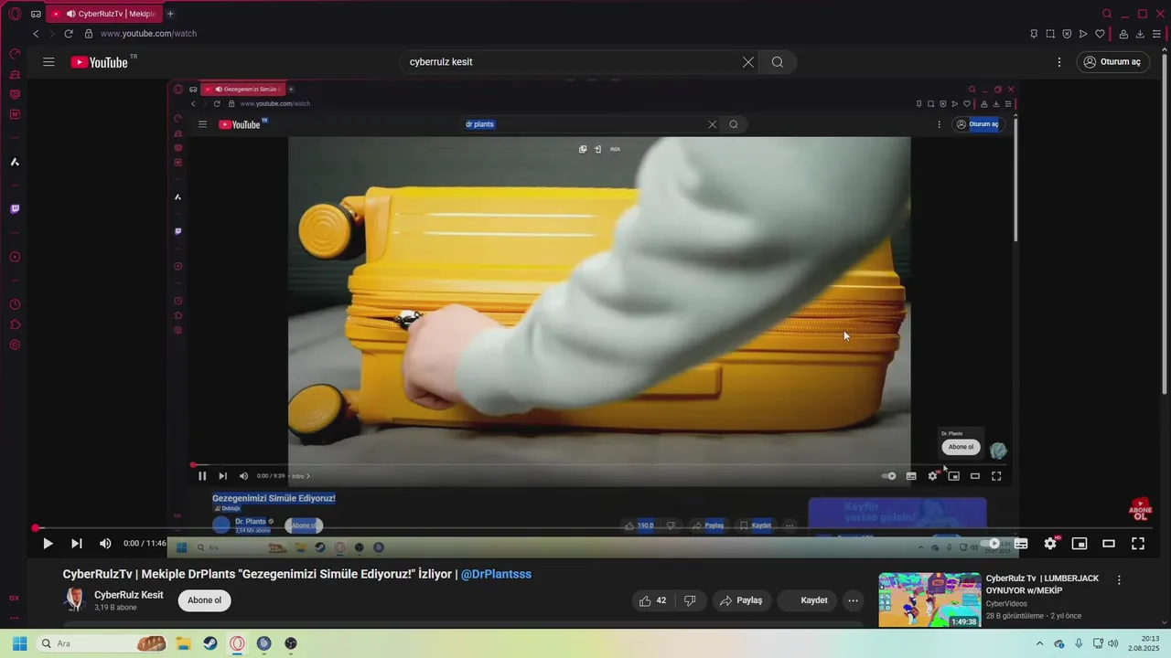
Task: Play the main YouTube video
Action: point(48,544)
